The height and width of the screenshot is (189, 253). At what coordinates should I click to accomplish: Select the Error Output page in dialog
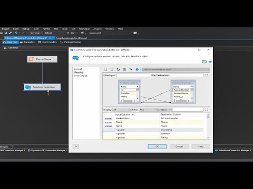click(80, 76)
